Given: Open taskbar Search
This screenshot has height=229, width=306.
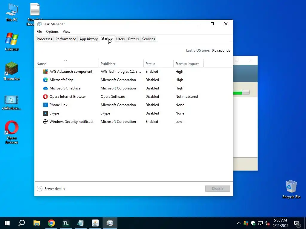Looking at the screenshot, I should (22, 223).
